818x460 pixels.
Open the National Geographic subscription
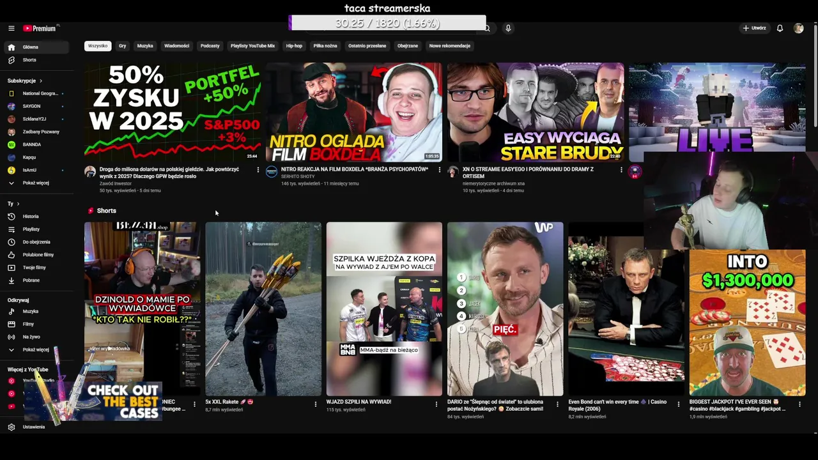(x=37, y=93)
